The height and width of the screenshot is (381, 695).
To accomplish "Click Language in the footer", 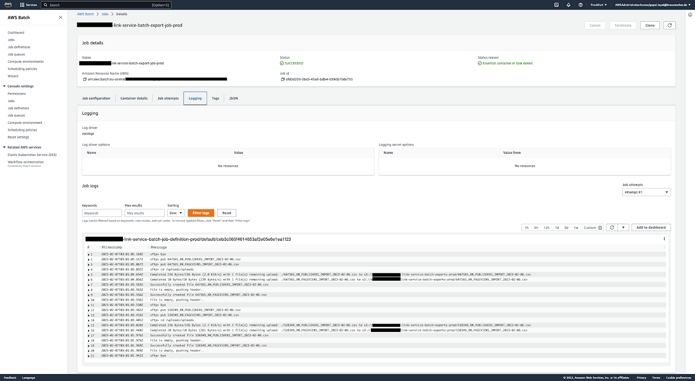I will tap(29, 378).
